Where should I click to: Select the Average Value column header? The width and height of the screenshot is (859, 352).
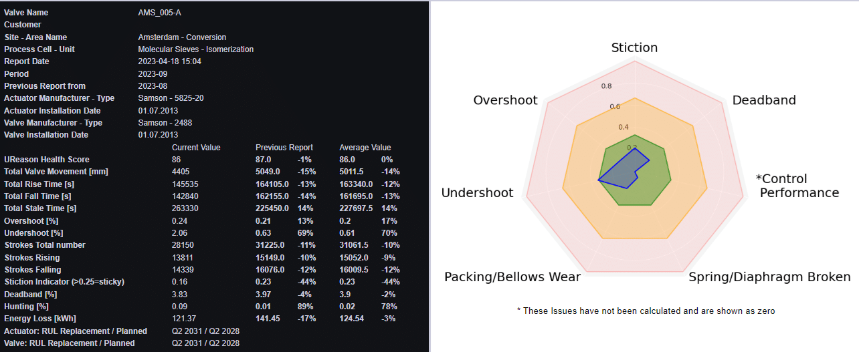pyautogui.click(x=365, y=148)
